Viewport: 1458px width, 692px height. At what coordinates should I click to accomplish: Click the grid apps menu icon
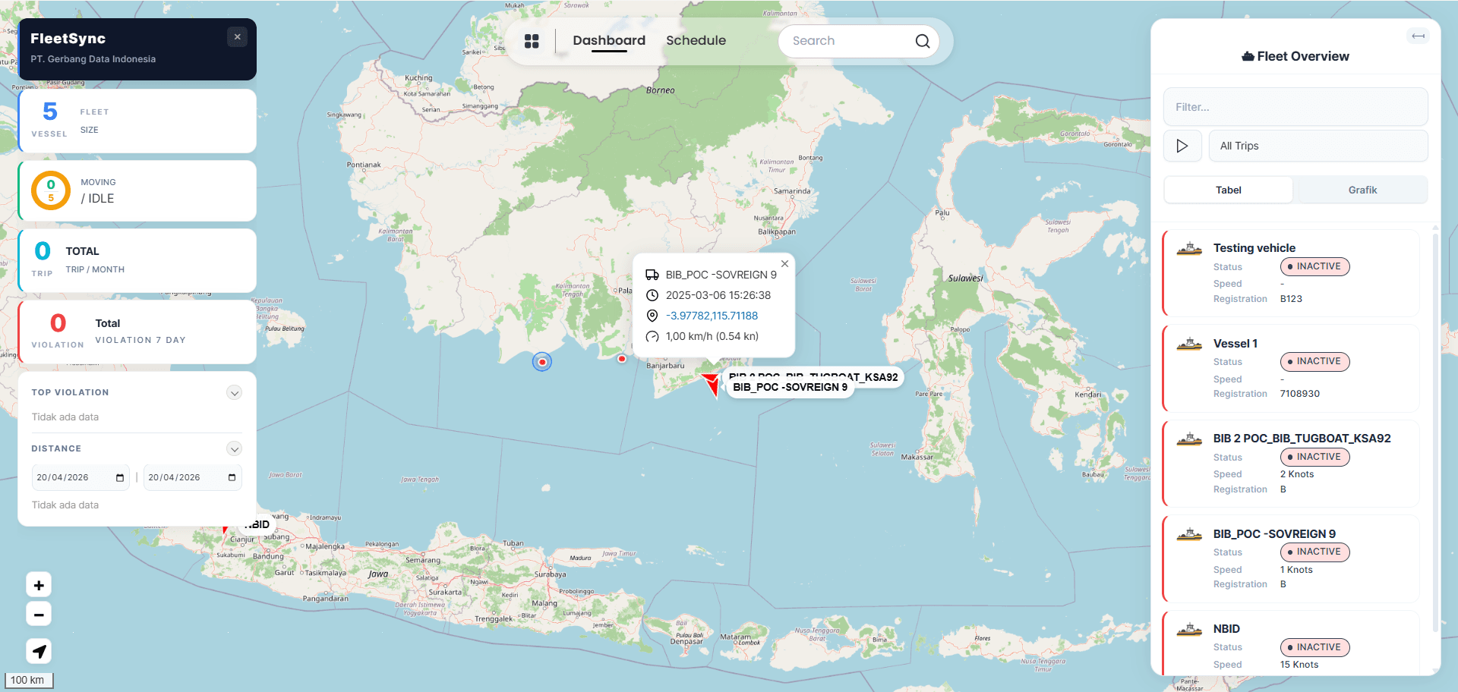(532, 41)
